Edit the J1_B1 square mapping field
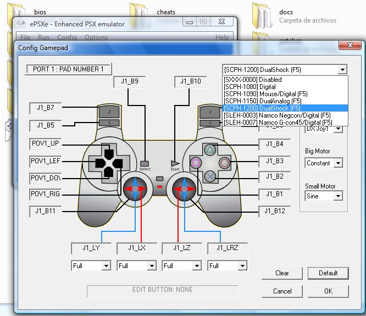This screenshot has height=316, width=366. (x=275, y=194)
